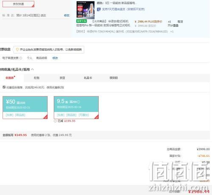212x195 pixels.
Task: Switch to the 优惠券 tab
Action: point(10,78)
